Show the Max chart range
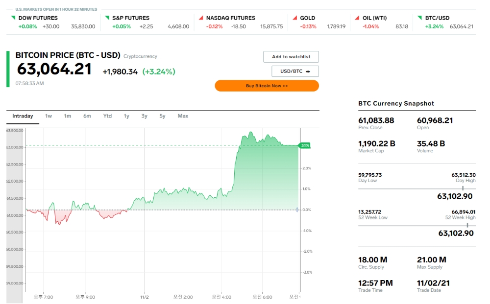Image resolution: width=490 pixels, height=304 pixels. [x=183, y=116]
